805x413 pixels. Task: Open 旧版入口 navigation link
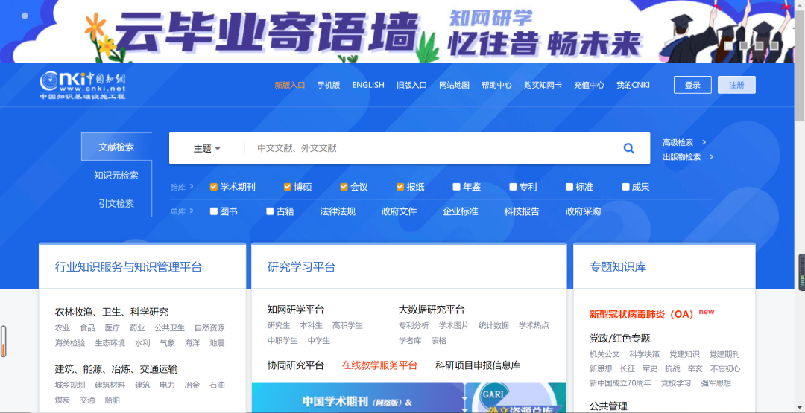pyautogui.click(x=411, y=85)
